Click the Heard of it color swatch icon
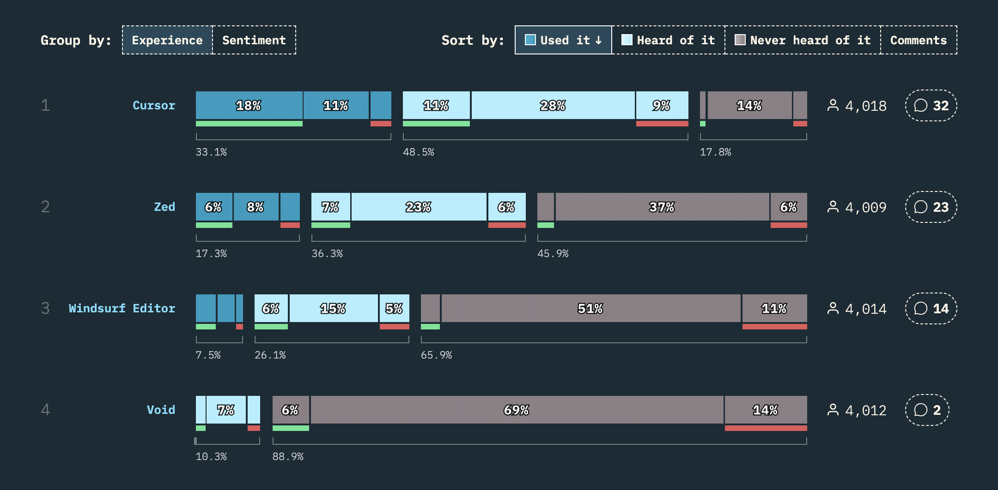Screen dimensions: 998x490 (x=627, y=40)
